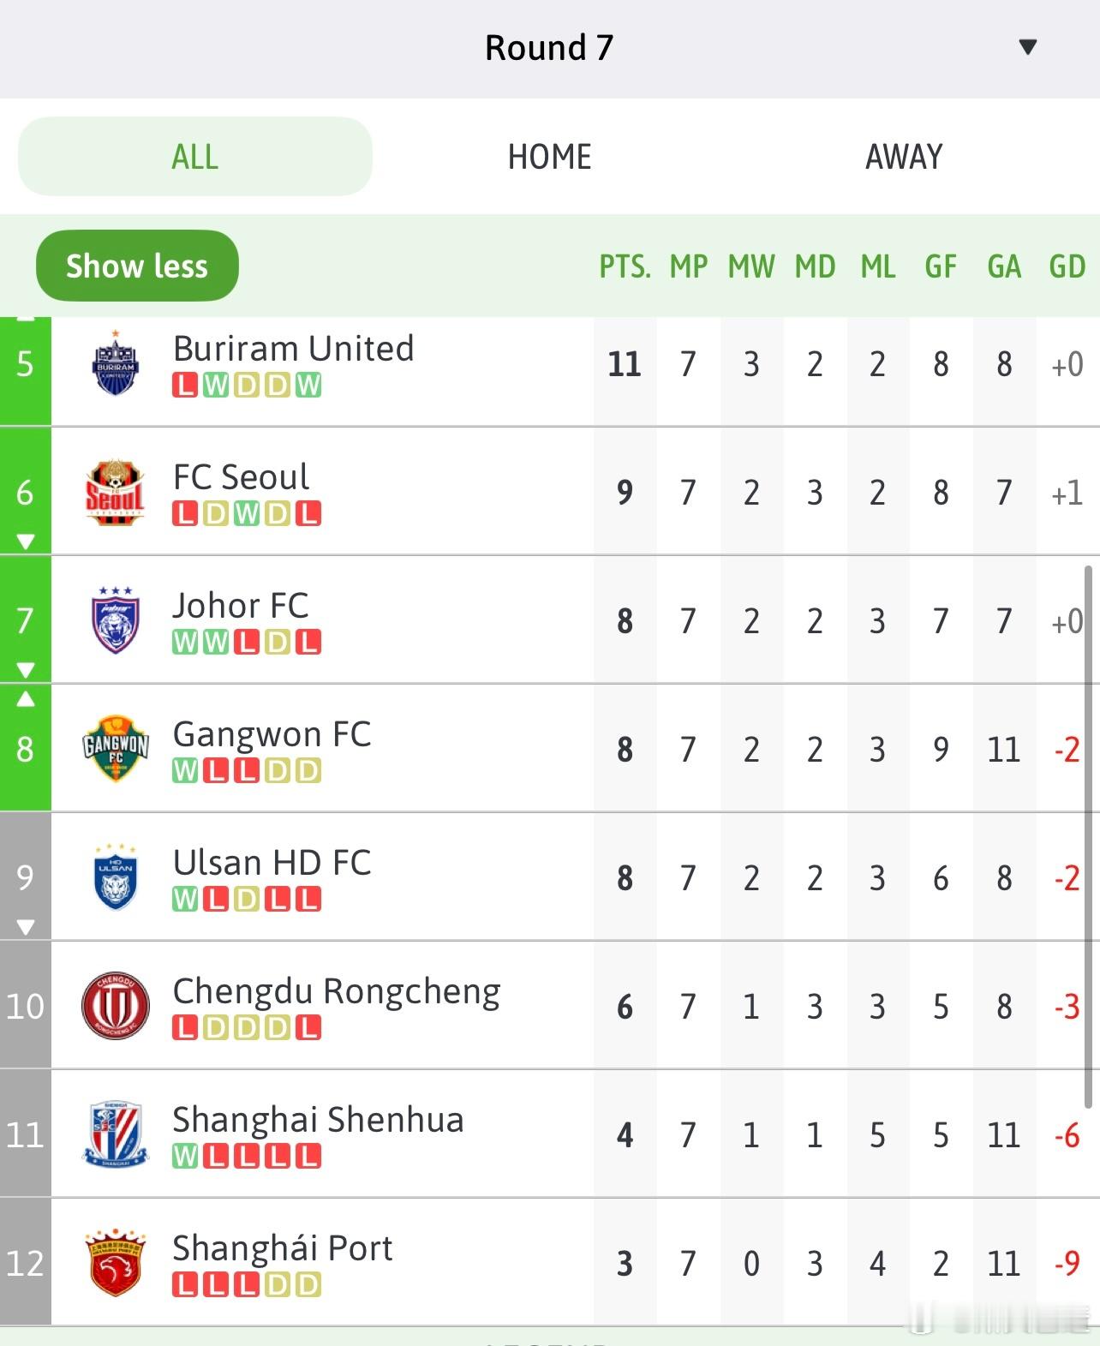
Task: Show HOME standings only
Action: click(549, 157)
